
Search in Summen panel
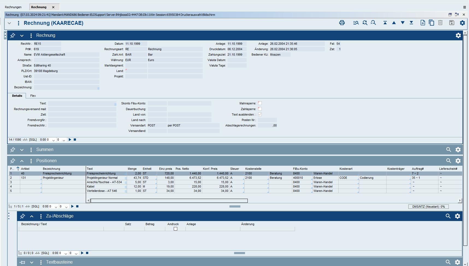pyautogui.click(x=449, y=150)
